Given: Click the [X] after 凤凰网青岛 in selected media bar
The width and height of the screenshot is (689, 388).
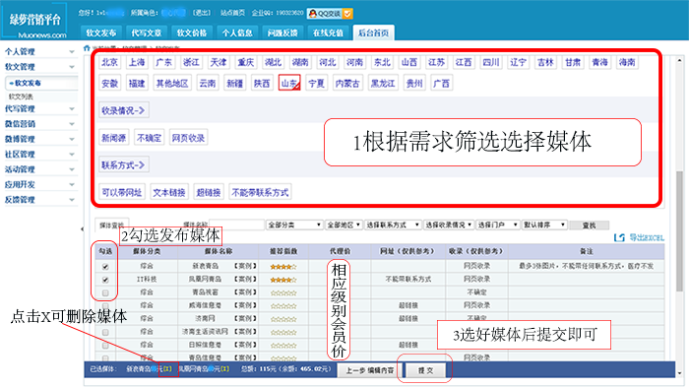Looking at the screenshot, I should 224,369.
